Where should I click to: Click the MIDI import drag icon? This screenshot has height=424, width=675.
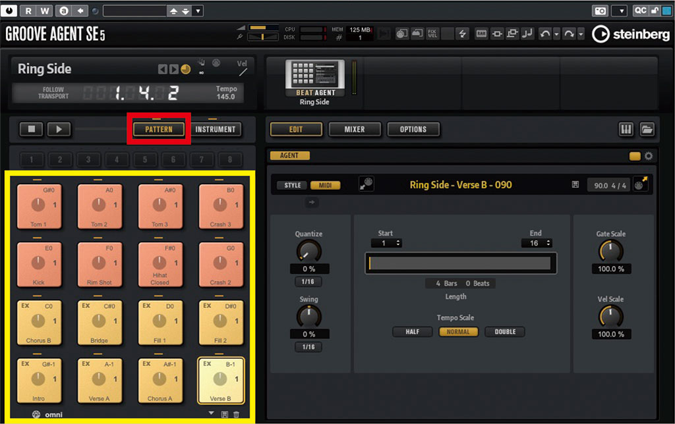coord(367,184)
